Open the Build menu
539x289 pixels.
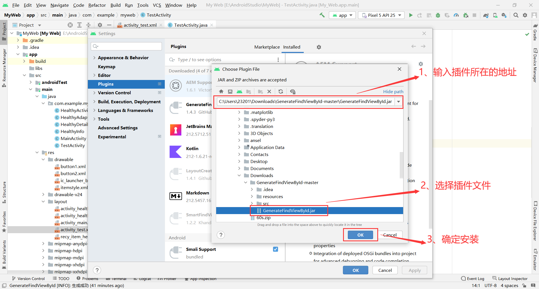point(115,5)
